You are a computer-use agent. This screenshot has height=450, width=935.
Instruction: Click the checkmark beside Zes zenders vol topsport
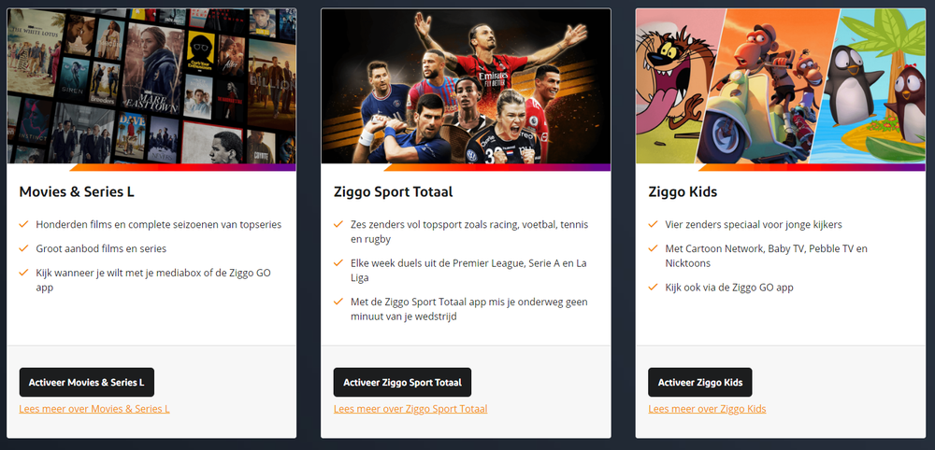click(x=338, y=224)
